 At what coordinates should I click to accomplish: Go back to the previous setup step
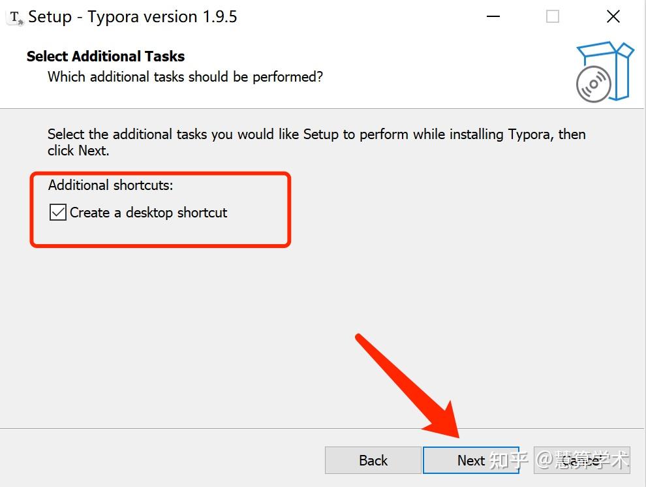point(373,460)
